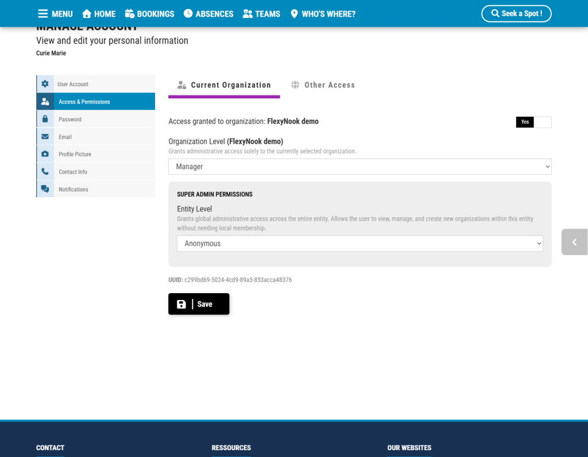The image size is (588, 457).
Task: Click the Notifications chat bubbles icon
Action: click(45, 189)
